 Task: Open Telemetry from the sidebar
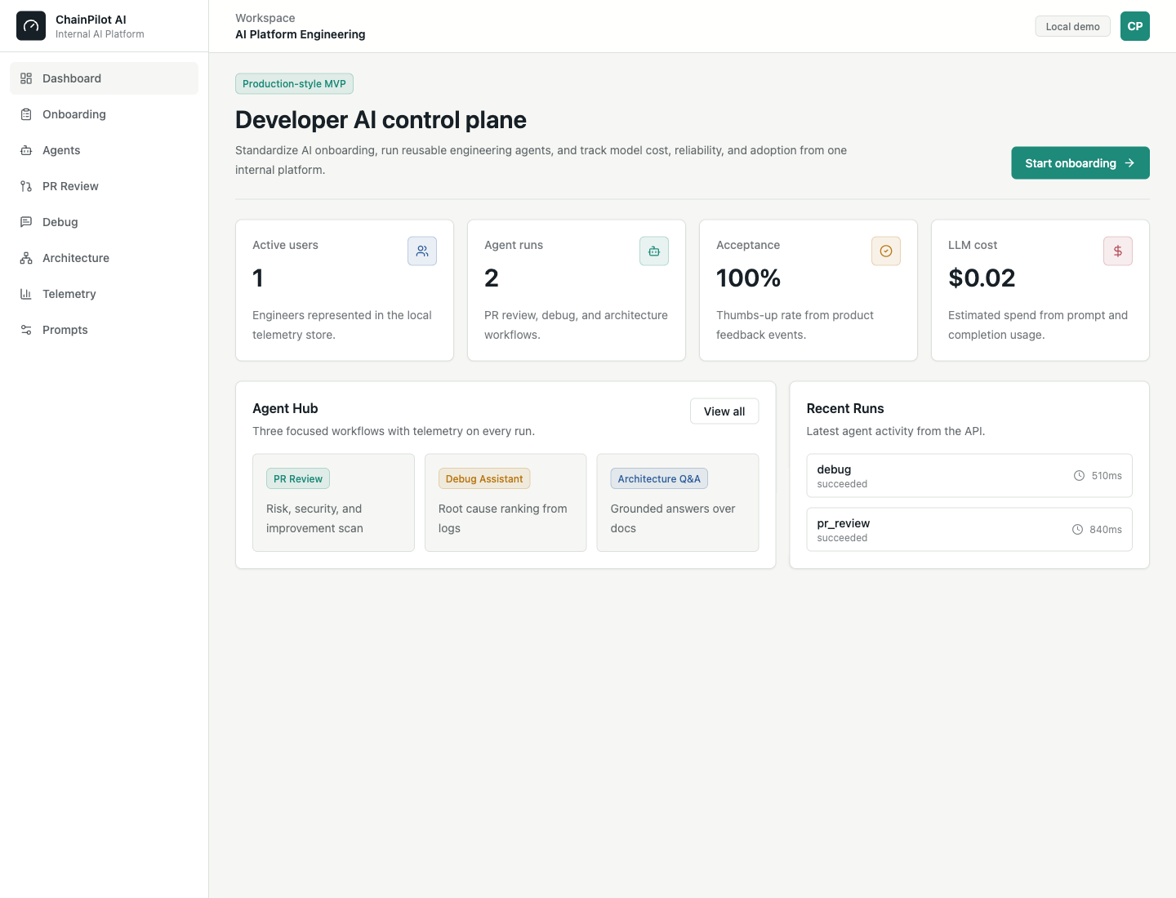(x=104, y=294)
